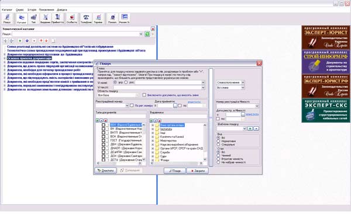Screen dimensions: 351x219
Task: Select 'Служби' folder in publishers tree
Action: tap(165, 152)
